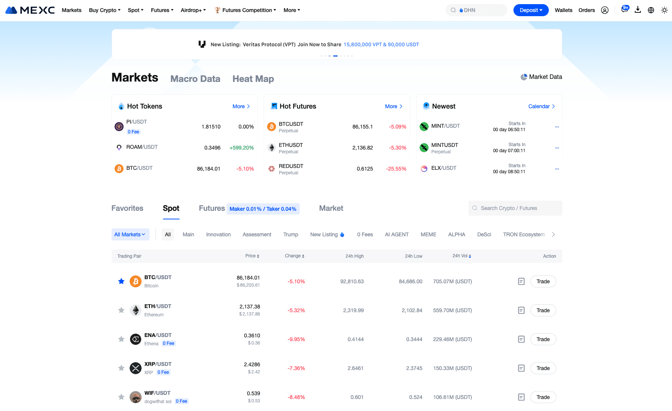Filter by MEME category
This screenshot has width=672, height=411.
click(x=428, y=234)
